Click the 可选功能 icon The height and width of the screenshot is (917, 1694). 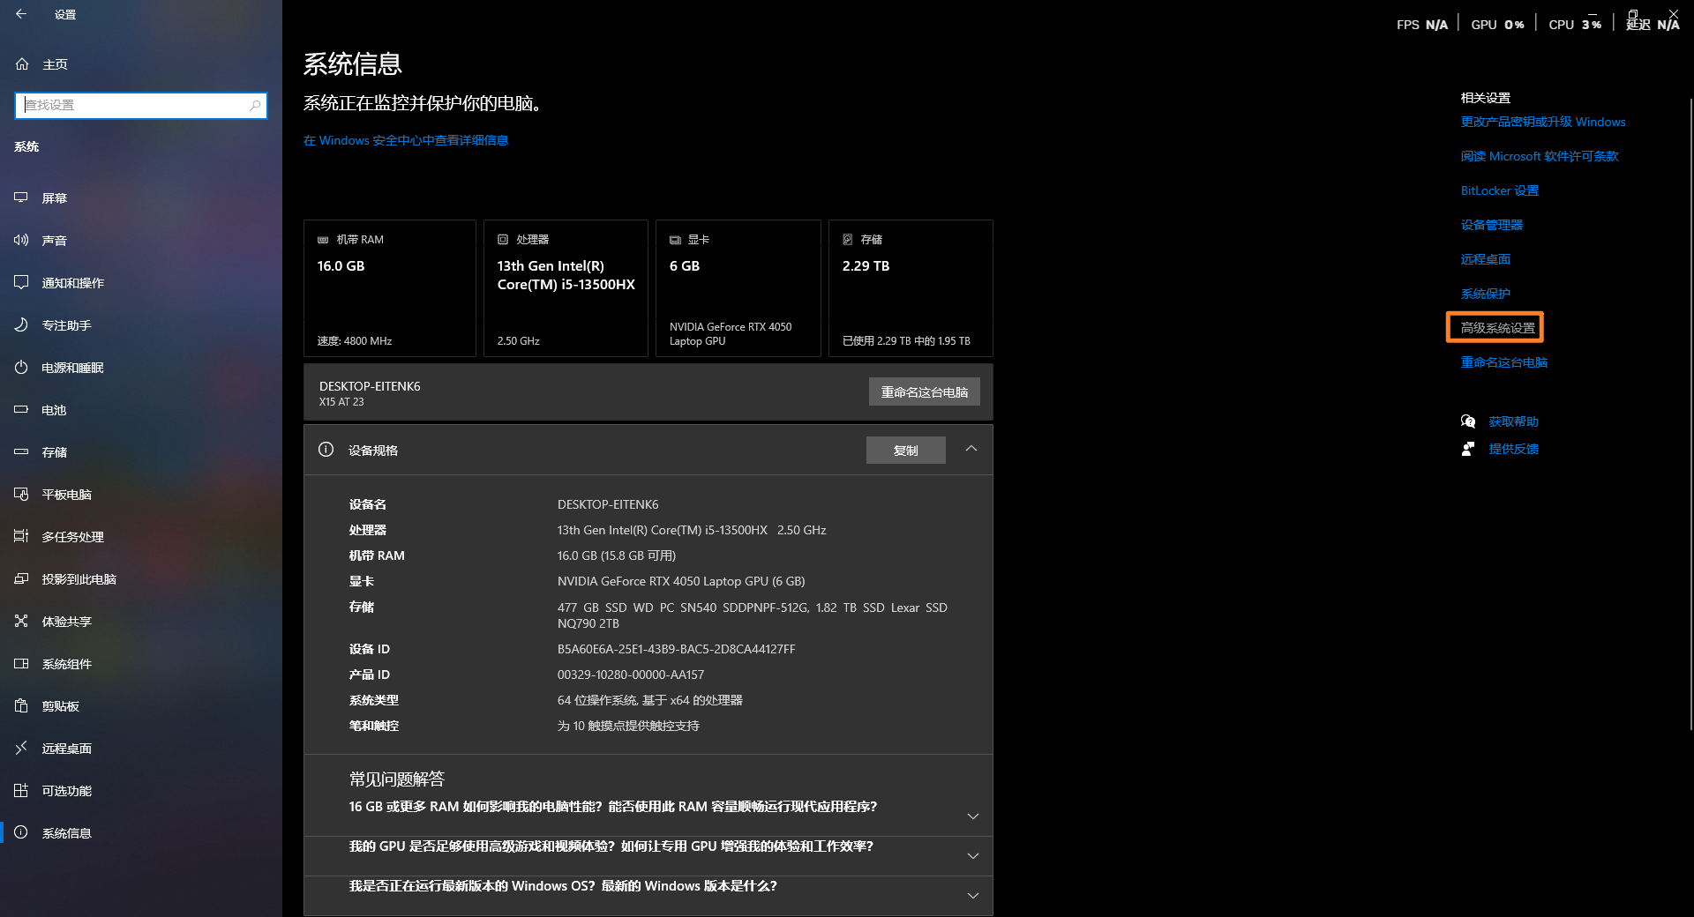coord(21,790)
